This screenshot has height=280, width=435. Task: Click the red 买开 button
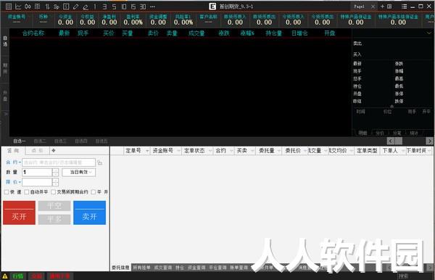[x=19, y=213]
